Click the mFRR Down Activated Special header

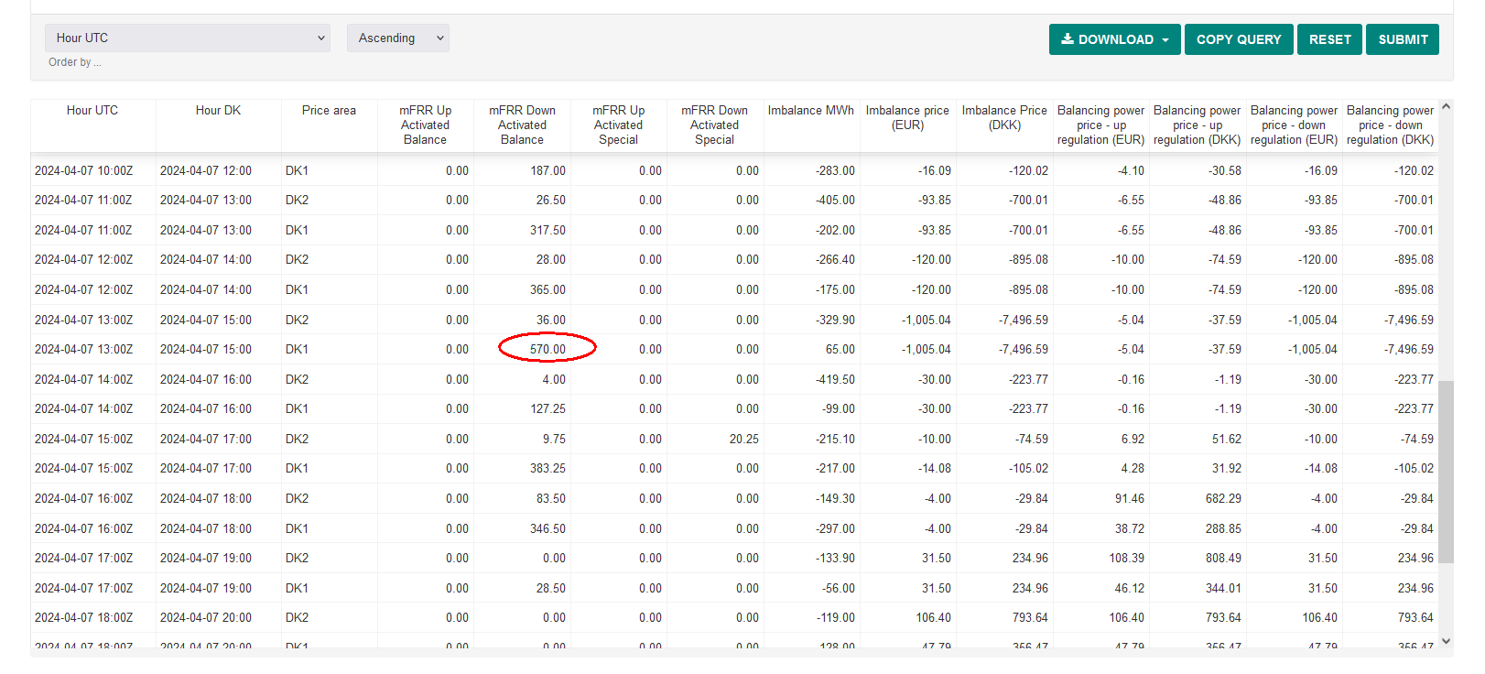coord(714,125)
